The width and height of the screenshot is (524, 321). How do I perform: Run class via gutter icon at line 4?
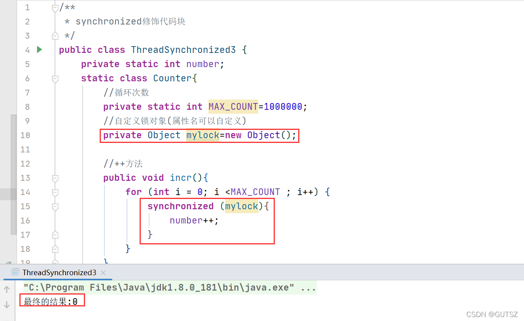(39, 50)
